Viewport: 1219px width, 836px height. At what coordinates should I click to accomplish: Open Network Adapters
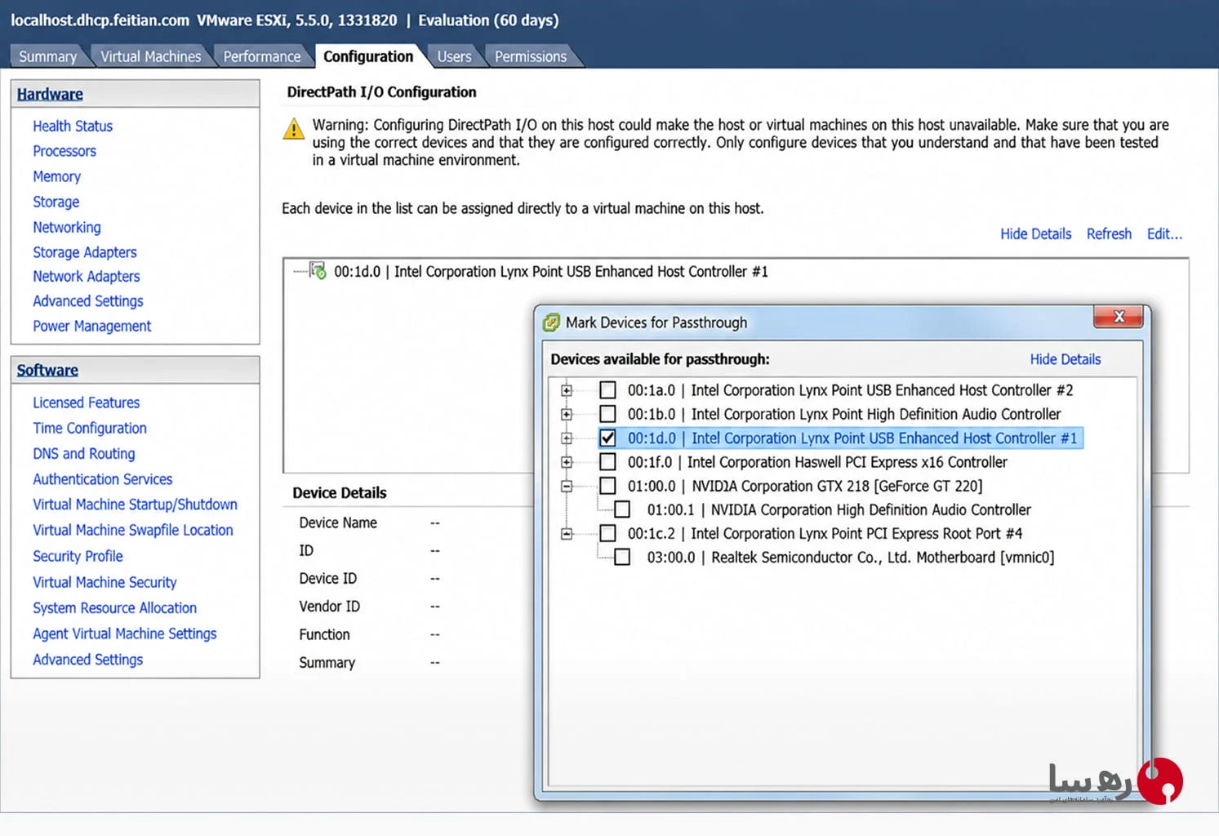(x=87, y=276)
